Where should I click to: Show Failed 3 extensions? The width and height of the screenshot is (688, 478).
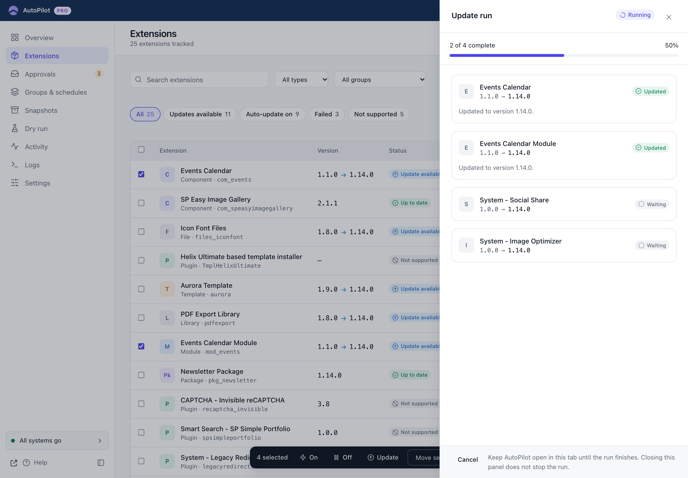point(327,114)
